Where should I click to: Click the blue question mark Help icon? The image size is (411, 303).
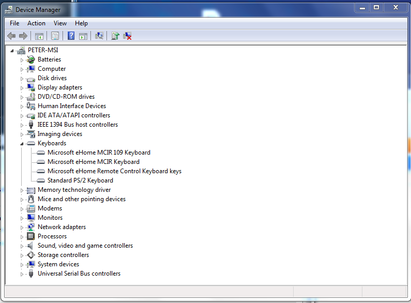(71, 36)
